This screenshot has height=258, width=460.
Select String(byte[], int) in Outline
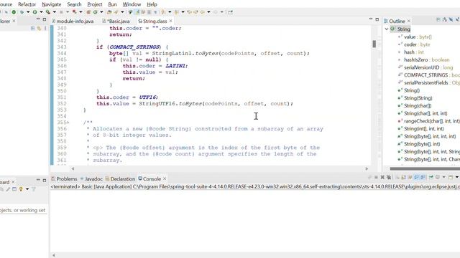422,144
